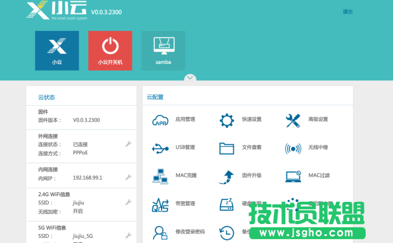Open 应用管理 cloud APP icon
The height and width of the screenshot is (243, 393).
160,120
